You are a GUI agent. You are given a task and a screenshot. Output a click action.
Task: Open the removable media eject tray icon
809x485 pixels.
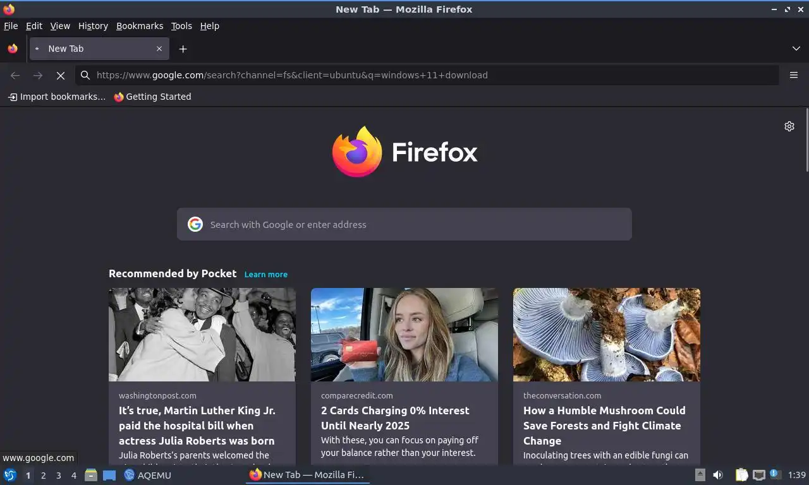coord(700,475)
